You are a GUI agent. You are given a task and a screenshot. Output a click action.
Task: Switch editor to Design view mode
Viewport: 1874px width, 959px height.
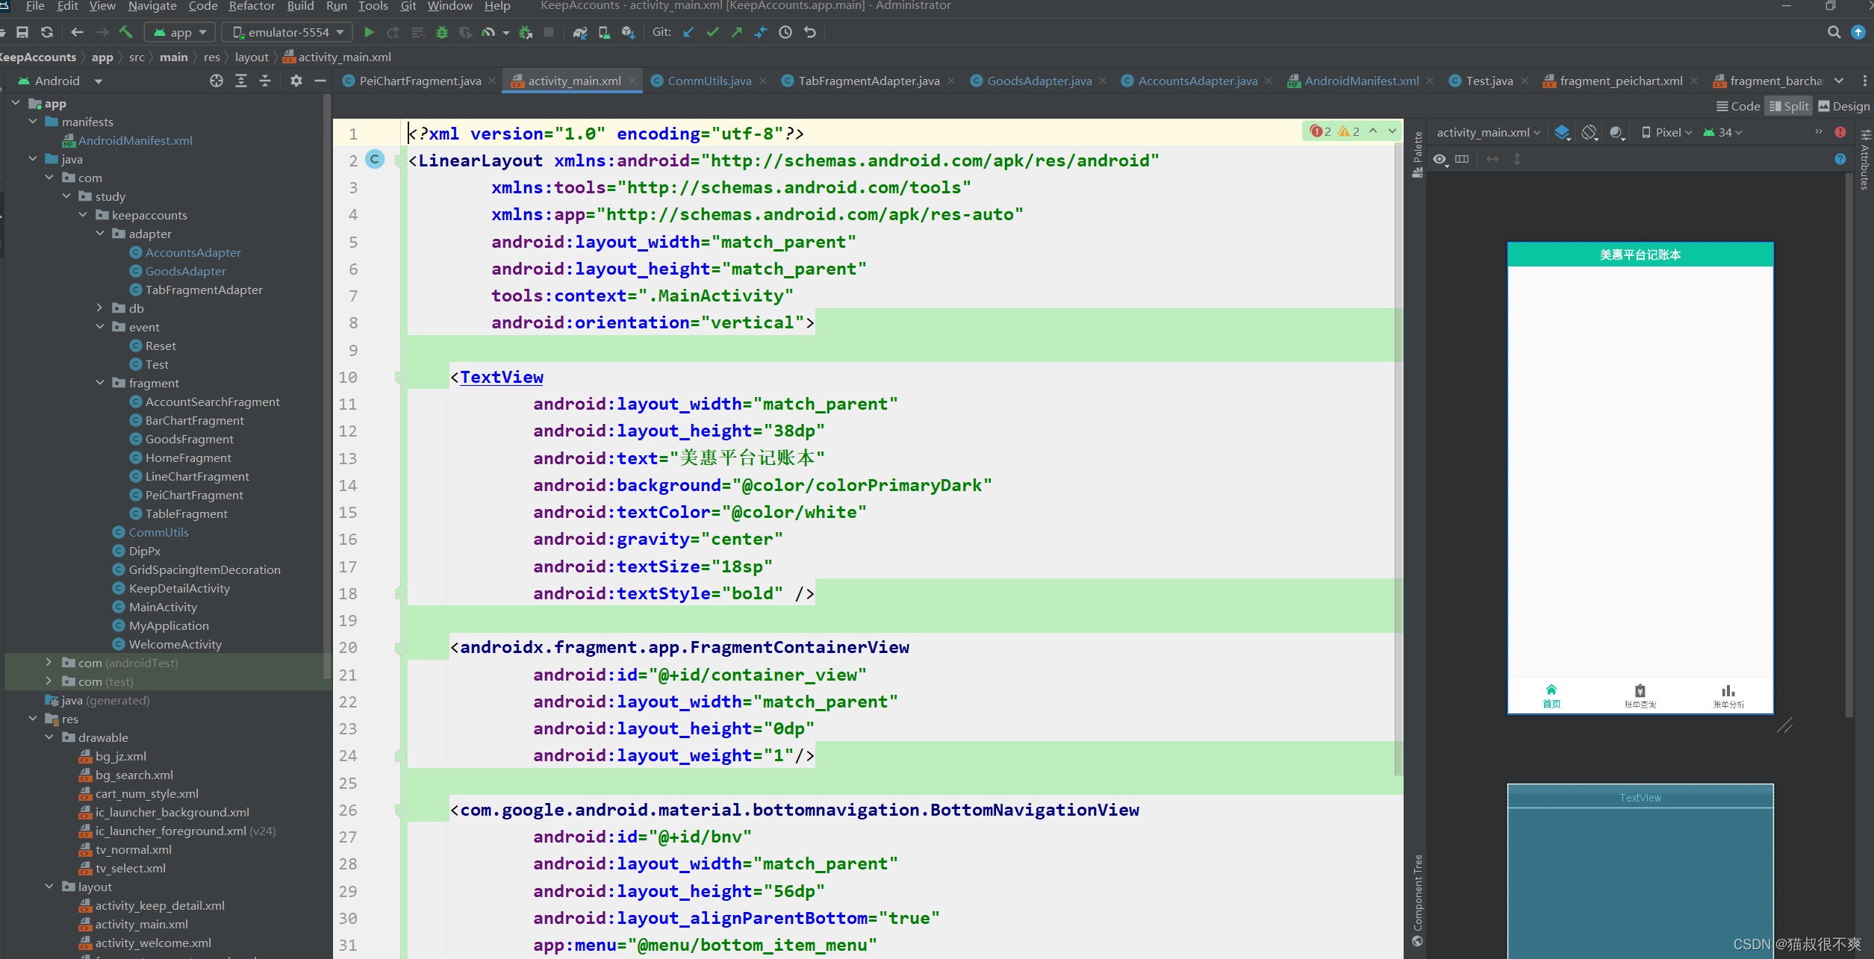[x=1844, y=106]
